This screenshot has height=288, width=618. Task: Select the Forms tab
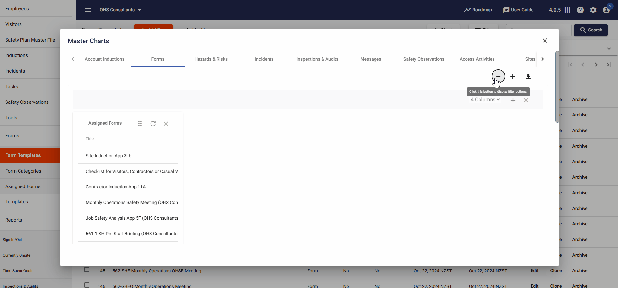tap(158, 59)
